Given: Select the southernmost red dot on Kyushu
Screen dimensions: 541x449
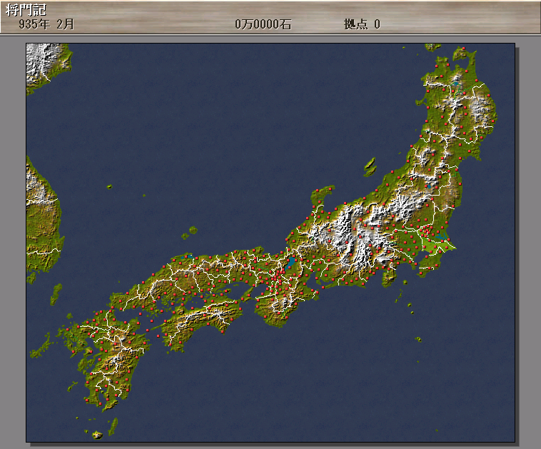Looking at the screenshot, I should click(x=101, y=403).
